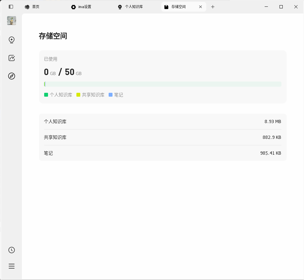Minimize the window
The image size is (304, 280).
pos(266,7)
